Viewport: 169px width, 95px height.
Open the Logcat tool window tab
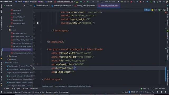pyautogui.click(x=16, y=89)
